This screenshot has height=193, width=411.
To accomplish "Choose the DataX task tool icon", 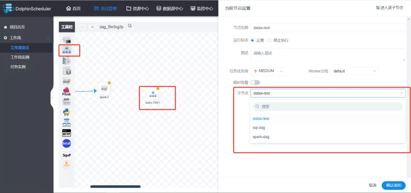I will (x=67, y=143).
